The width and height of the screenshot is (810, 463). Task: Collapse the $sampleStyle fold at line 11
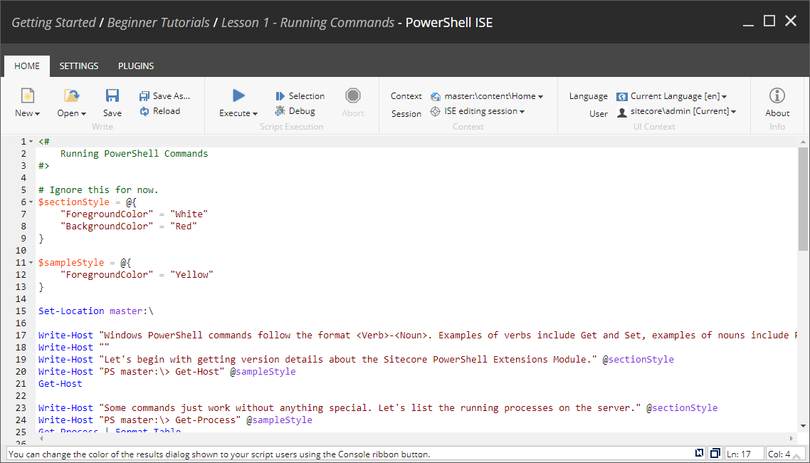point(31,263)
